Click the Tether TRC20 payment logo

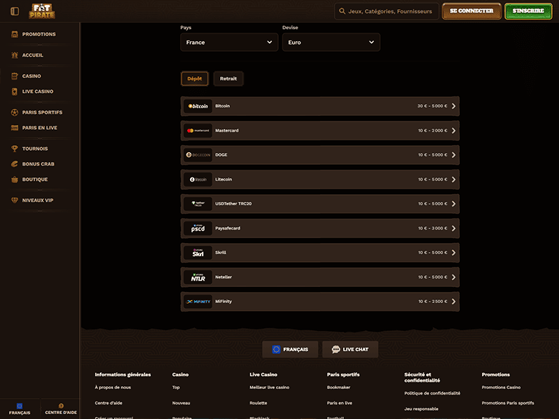coord(198,204)
